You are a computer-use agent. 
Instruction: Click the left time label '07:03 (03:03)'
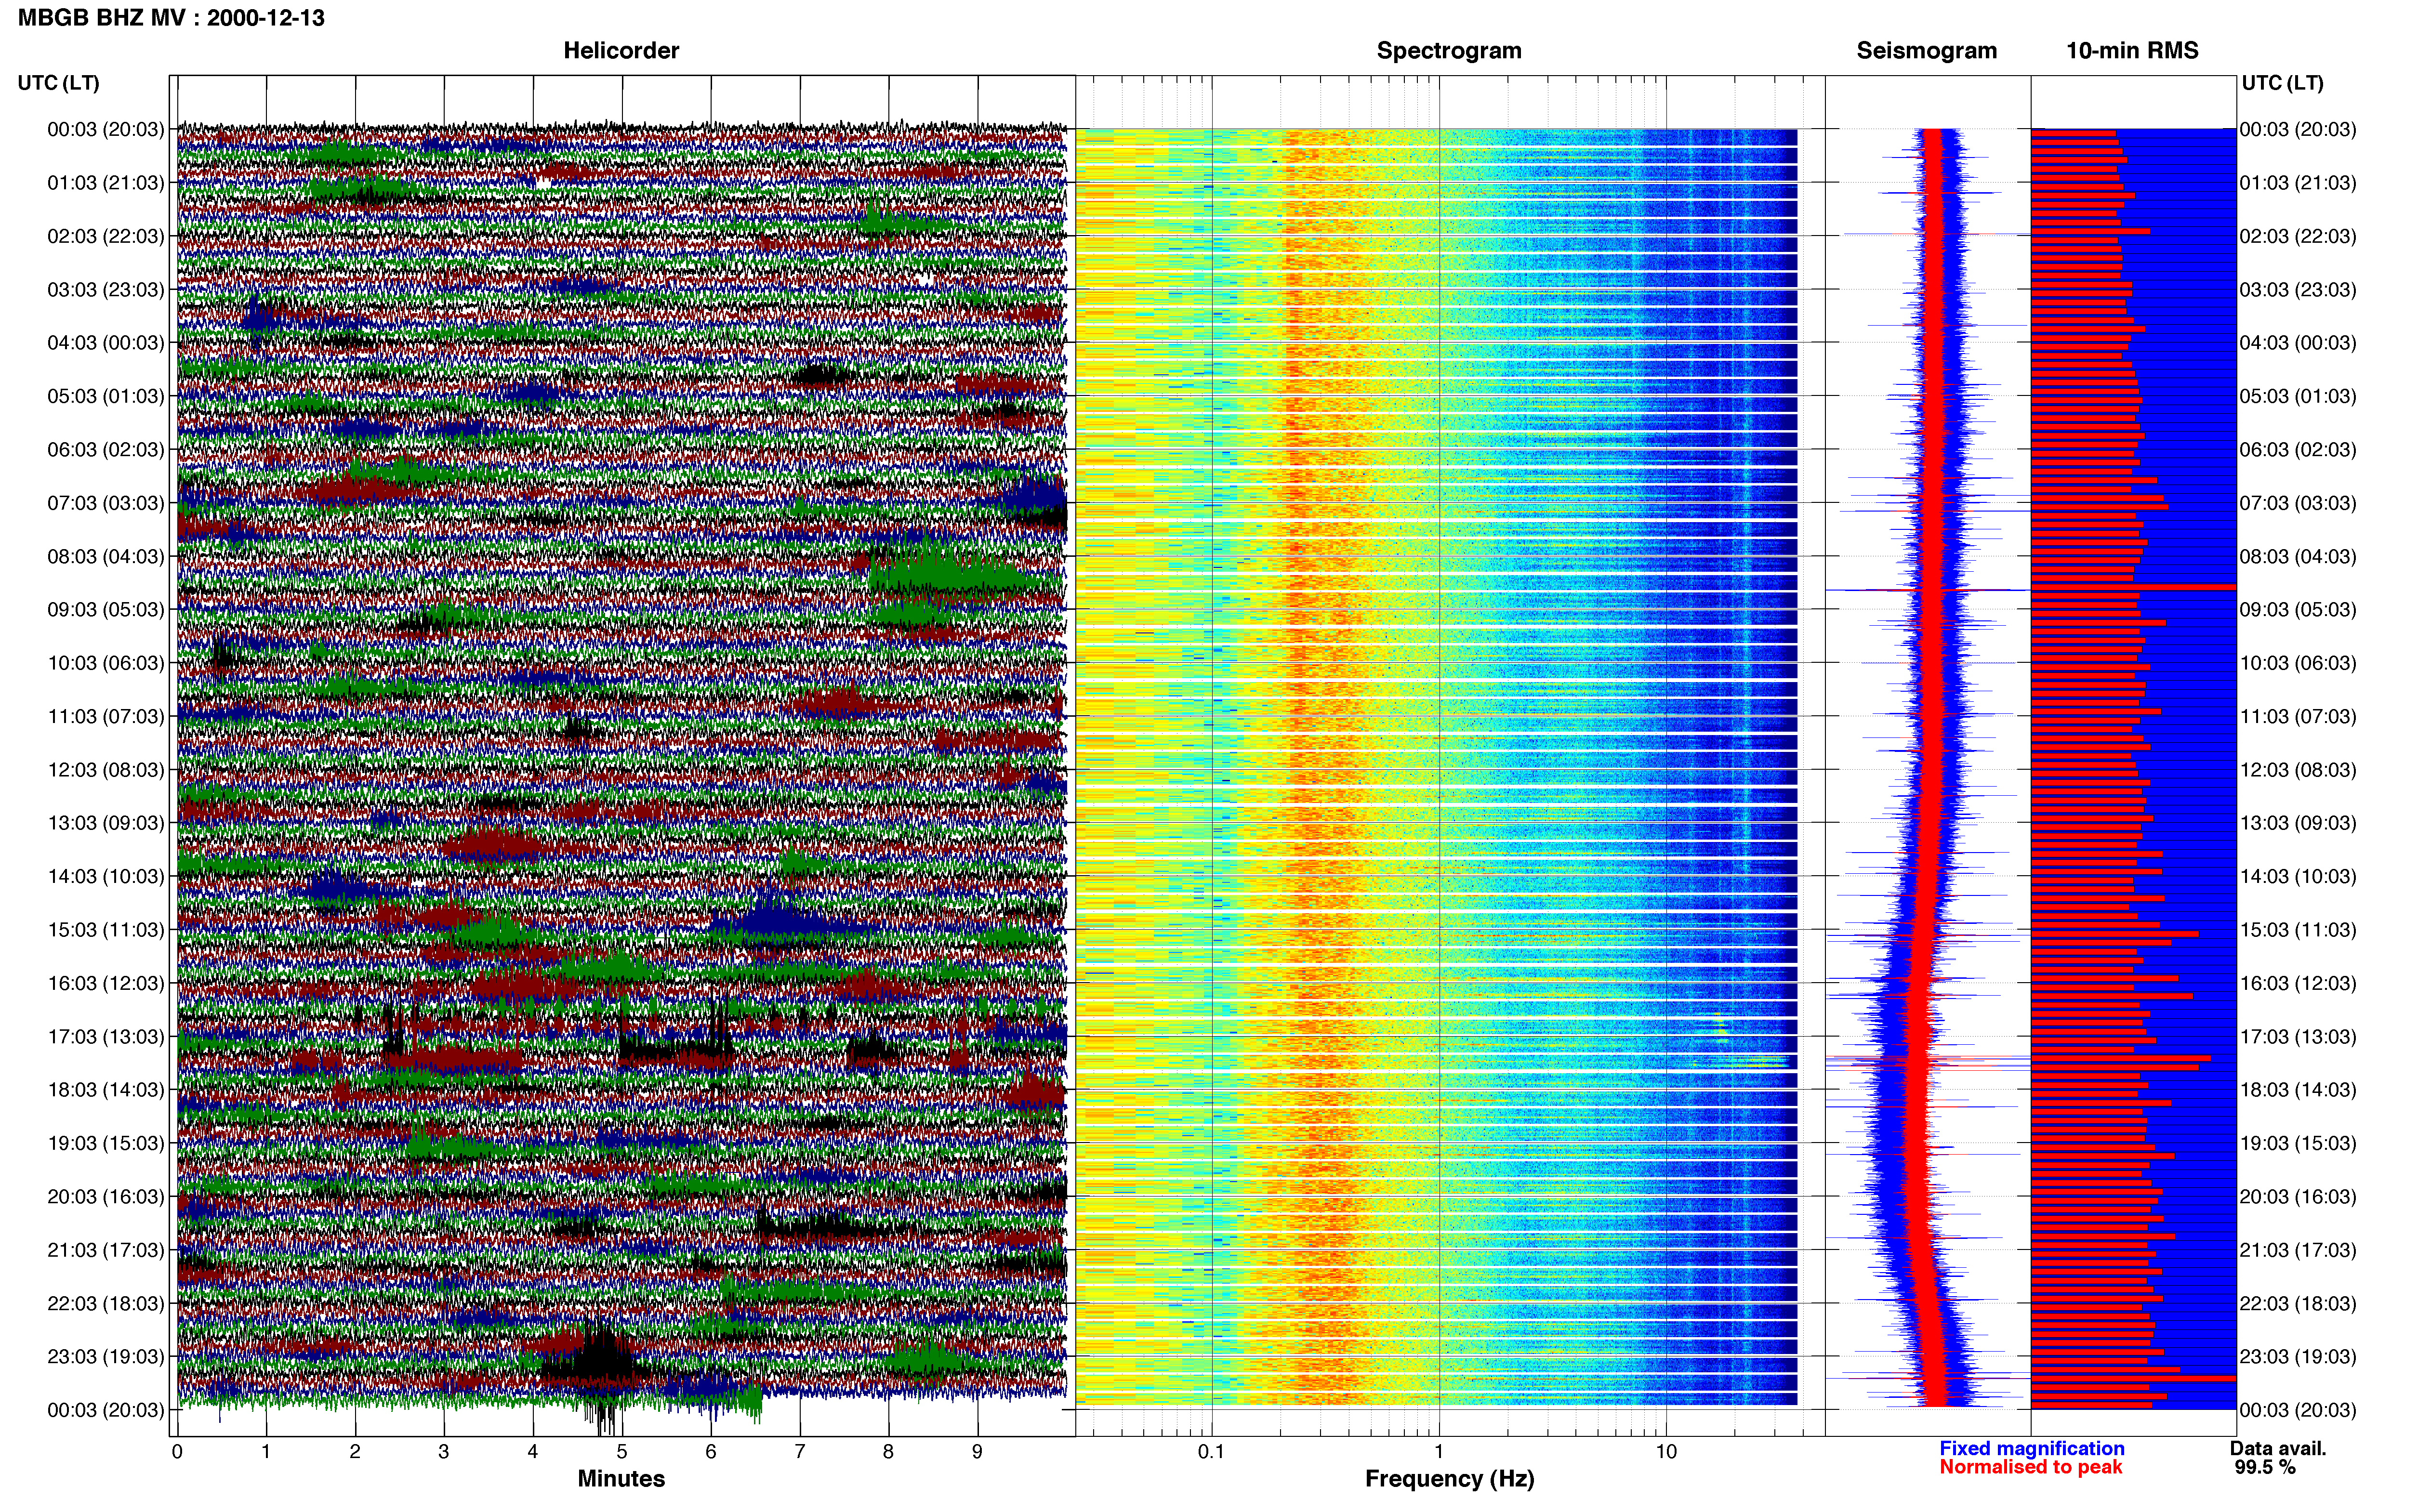pos(106,503)
